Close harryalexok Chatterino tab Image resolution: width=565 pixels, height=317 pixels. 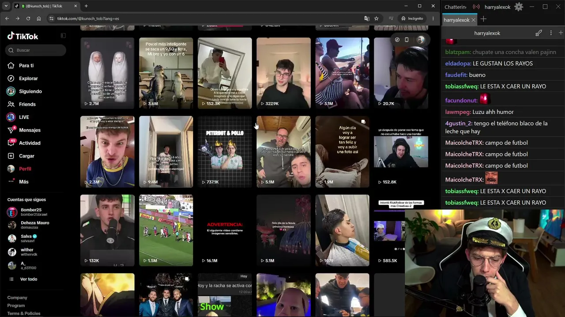(474, 20)
